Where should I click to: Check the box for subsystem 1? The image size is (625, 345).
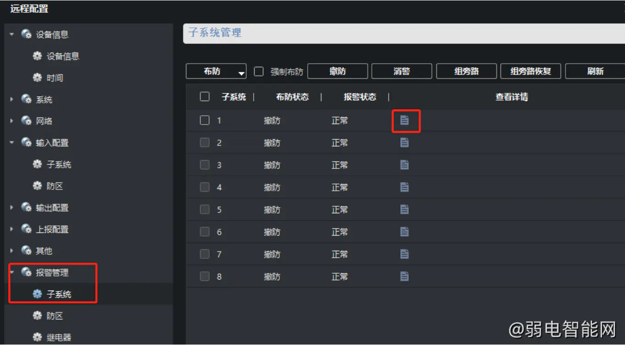pyautogui.click(x=205, y=120)
